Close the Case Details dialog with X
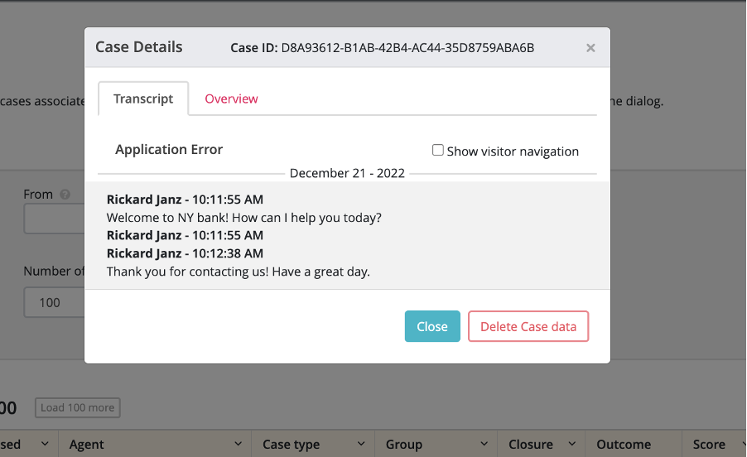 click(590, 48)
